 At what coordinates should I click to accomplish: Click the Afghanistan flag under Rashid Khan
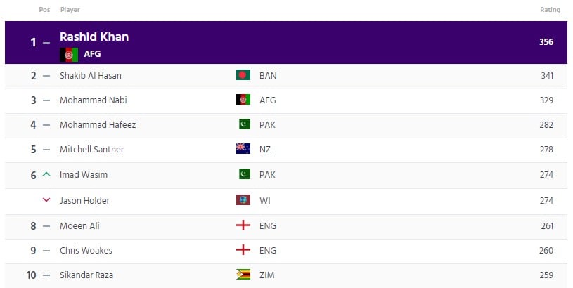click(x=69, y=54)
